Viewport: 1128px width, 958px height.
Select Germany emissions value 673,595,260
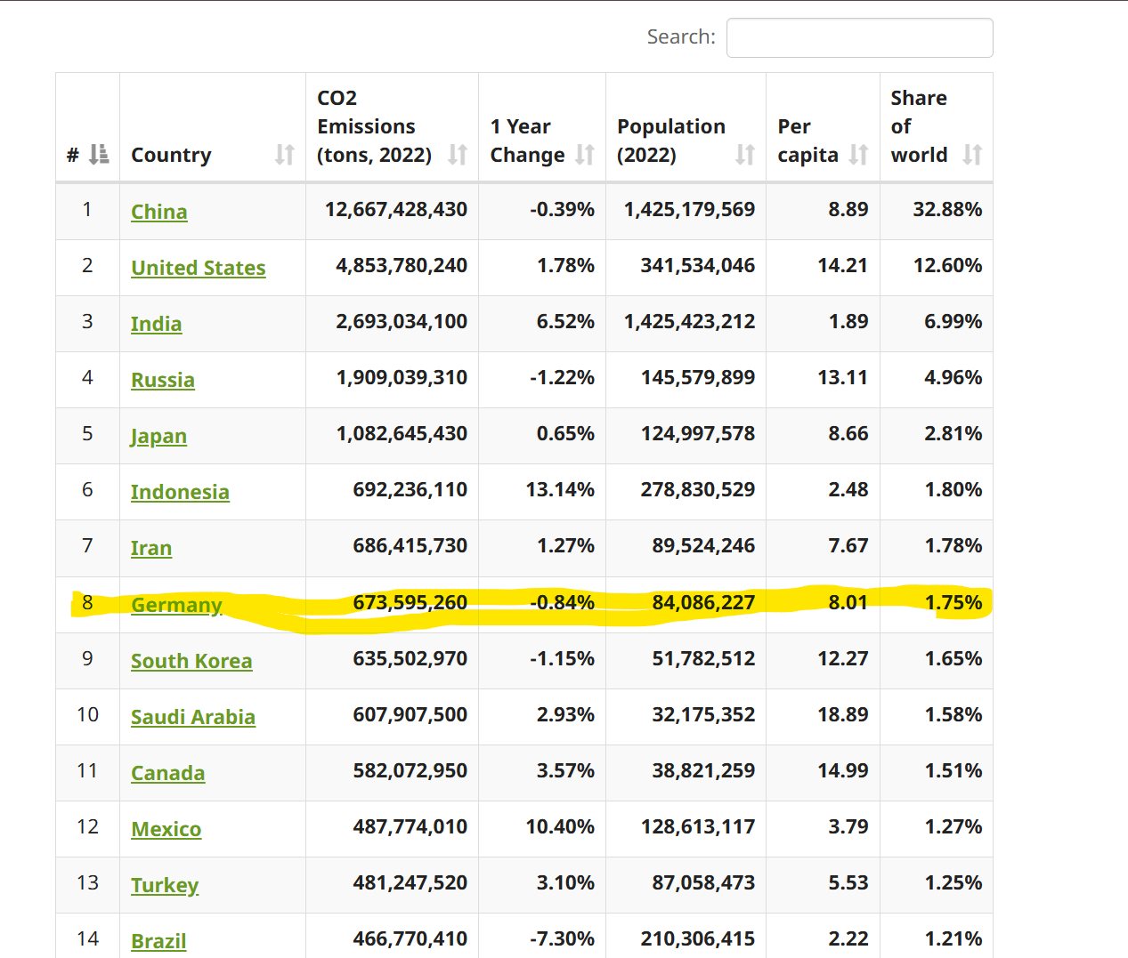[x=410, y=602]
